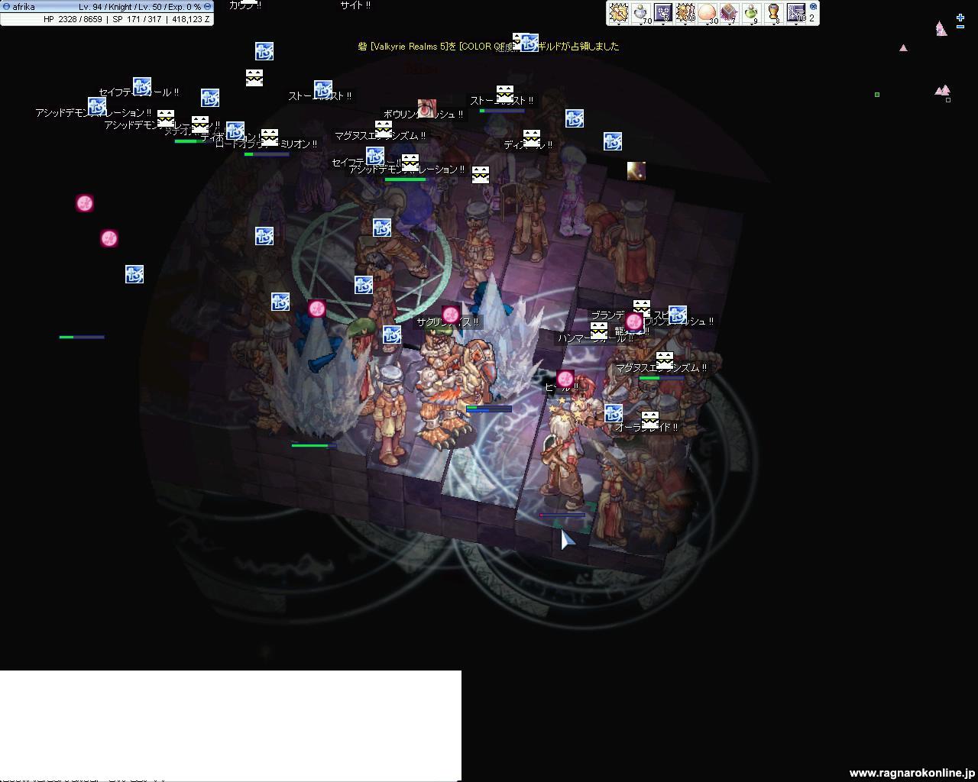Zoom in the minimap with the plus icon

click(960, 18)
